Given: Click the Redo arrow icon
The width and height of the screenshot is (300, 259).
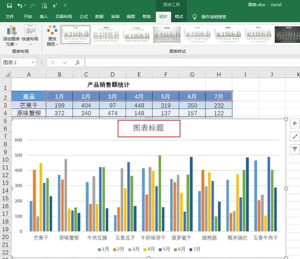Looking at the screenshot, I should (x=32, y=6).
